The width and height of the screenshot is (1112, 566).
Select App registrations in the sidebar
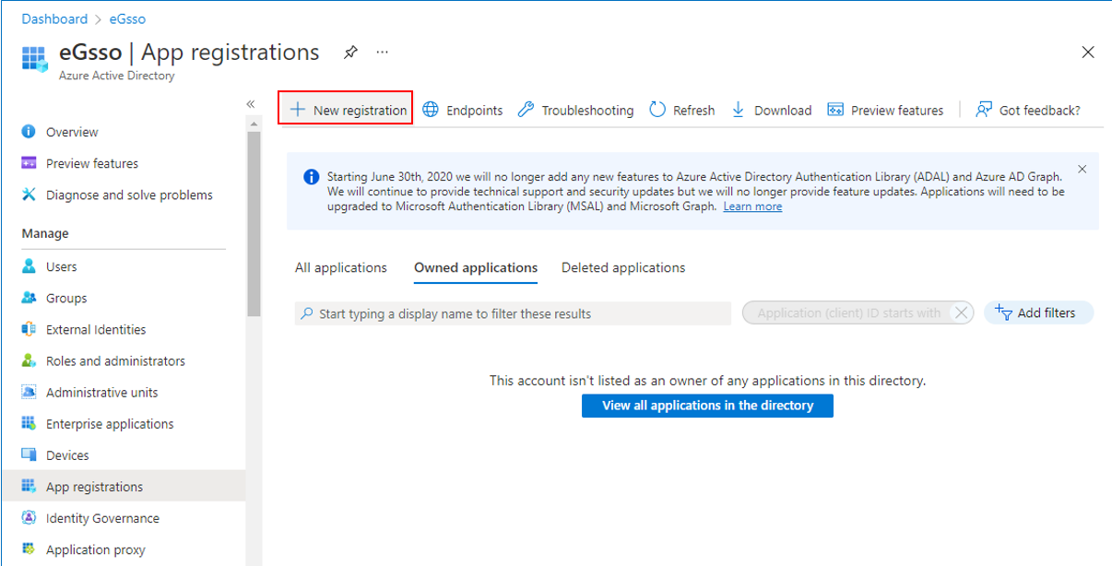[123, 487]
